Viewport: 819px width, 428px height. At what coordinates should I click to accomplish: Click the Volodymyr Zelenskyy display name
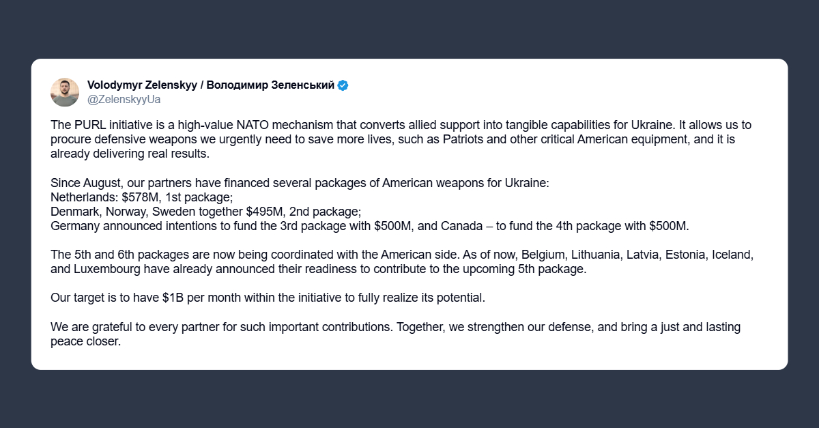pos(211,85)
